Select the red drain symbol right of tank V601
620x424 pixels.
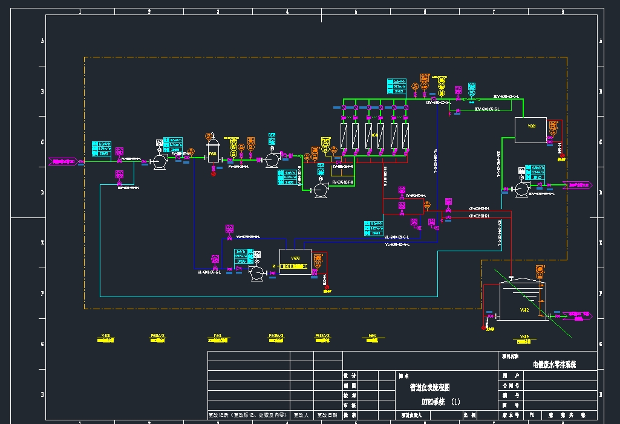pos(562,156)
